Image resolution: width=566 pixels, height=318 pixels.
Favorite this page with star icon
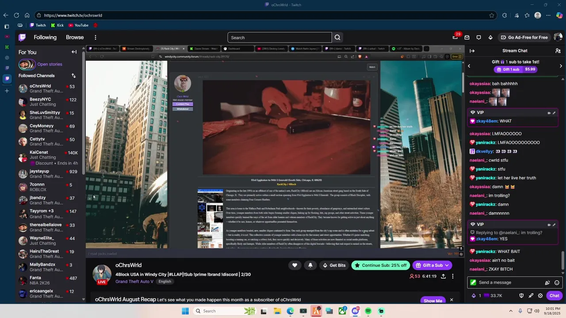(492, 15)
